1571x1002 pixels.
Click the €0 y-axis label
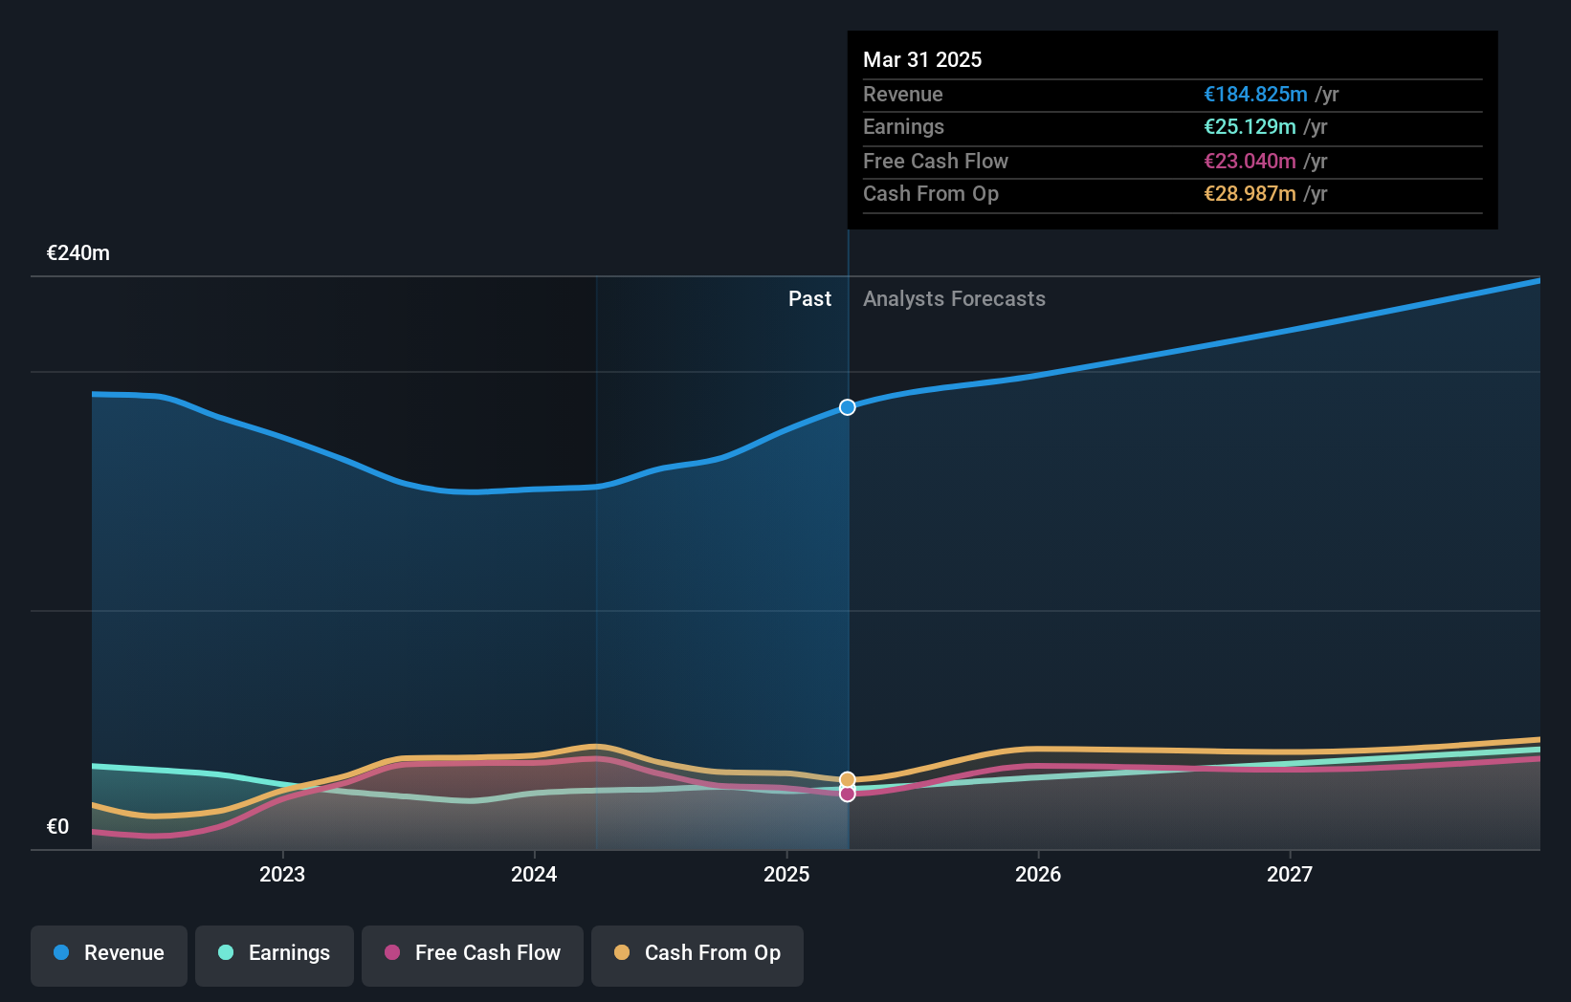point(58,827)
